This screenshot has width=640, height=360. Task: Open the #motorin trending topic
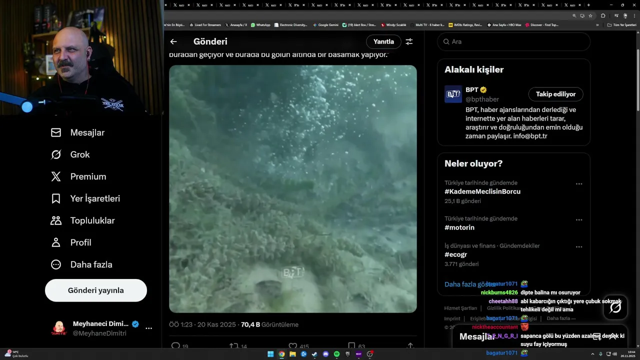(459, 227)
